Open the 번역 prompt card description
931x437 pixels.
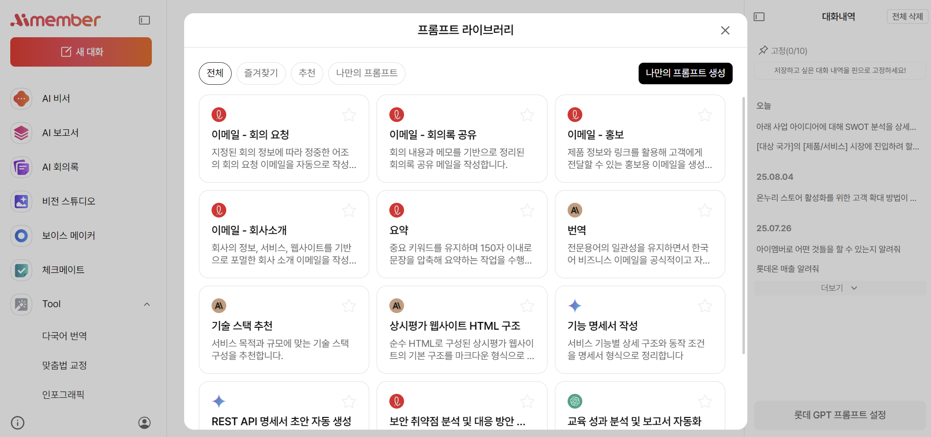638,254
